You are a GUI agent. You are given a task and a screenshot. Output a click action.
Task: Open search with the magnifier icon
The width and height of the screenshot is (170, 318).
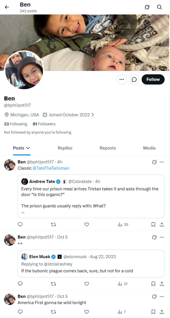[x=159, y=7]
